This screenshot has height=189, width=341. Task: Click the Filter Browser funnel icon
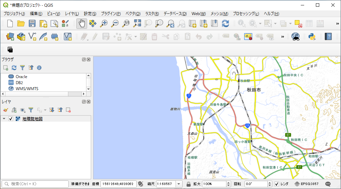click(x=22, y=68)
